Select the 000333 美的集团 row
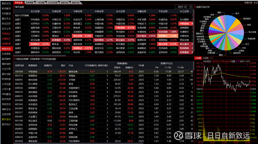This screenshot has width=258, height=144. tap(104, 92)
